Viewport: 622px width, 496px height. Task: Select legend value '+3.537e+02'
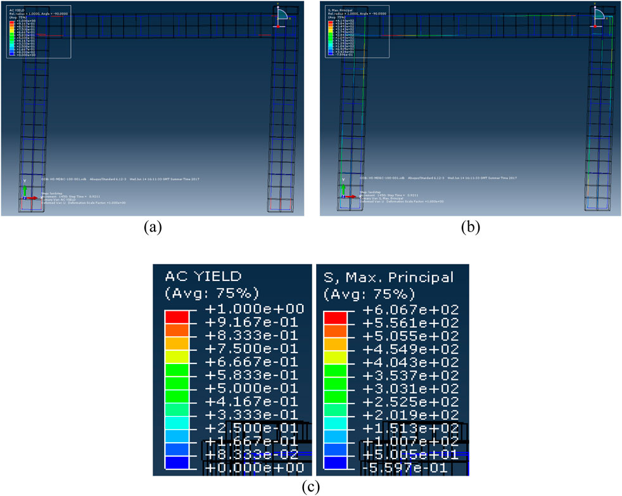pyautogui.click(x=411, y=375)
